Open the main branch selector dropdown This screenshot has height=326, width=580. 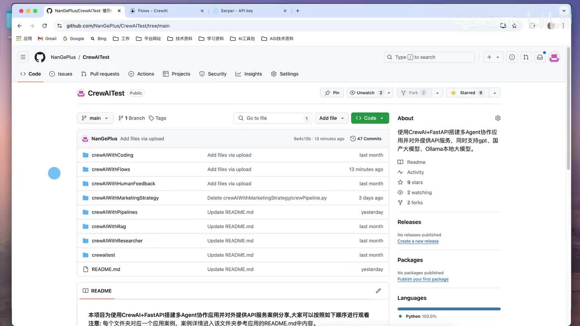[95, 118]
